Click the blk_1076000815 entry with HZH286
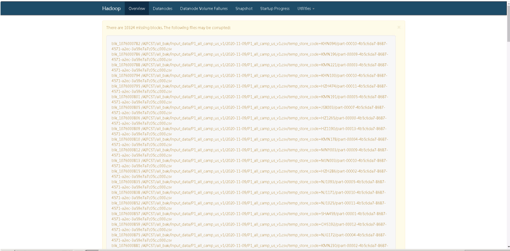Screen dimensions: 510x251 pyautogui.click(x=249, y=173)
